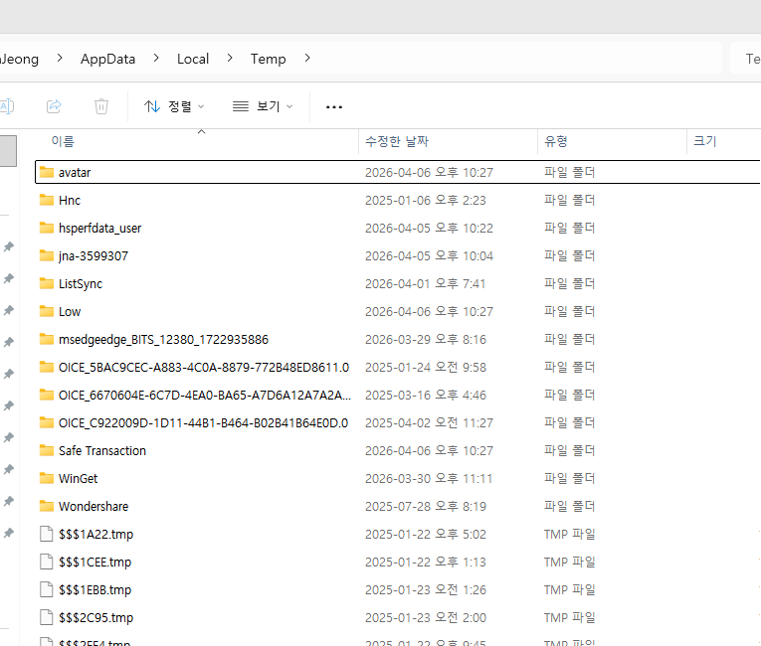Select Local in the address breadcrumb
Screen dimensions: 761x646
(x=193, y=59)
